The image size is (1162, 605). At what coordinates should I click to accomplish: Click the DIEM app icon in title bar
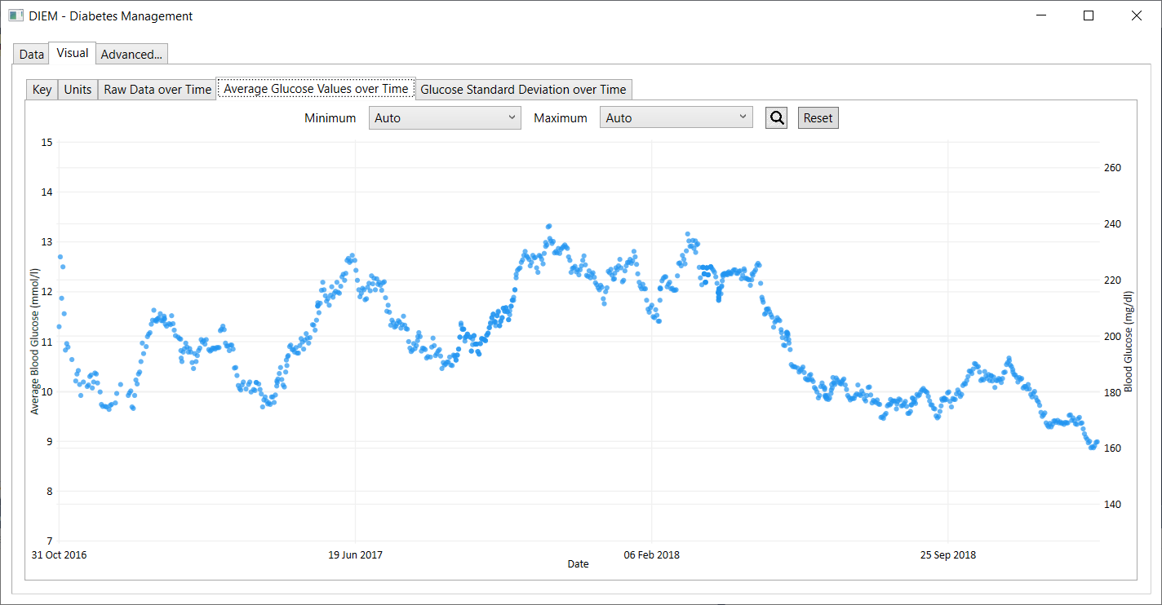tap(16, 15)
